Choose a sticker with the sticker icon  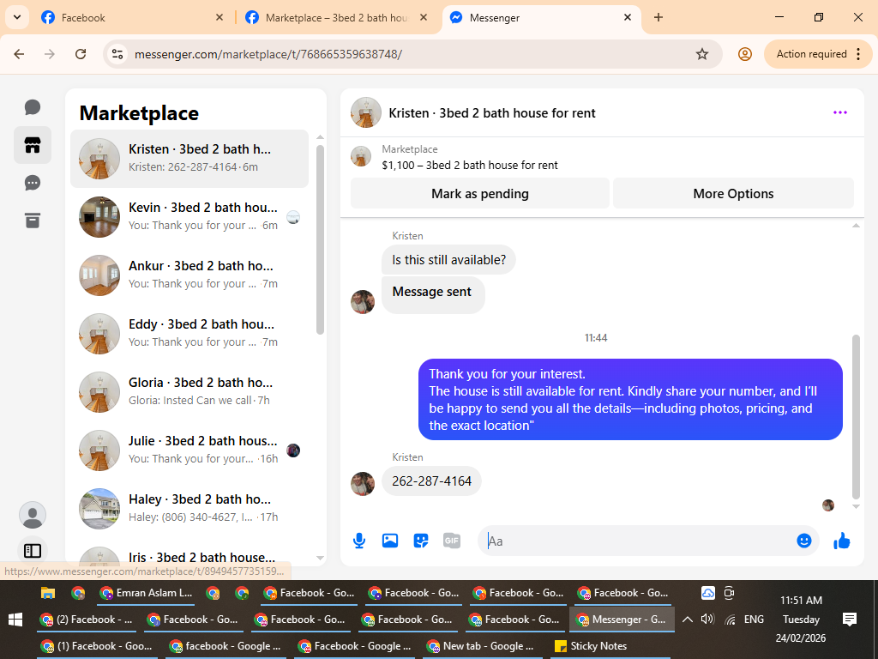(420, 541)
